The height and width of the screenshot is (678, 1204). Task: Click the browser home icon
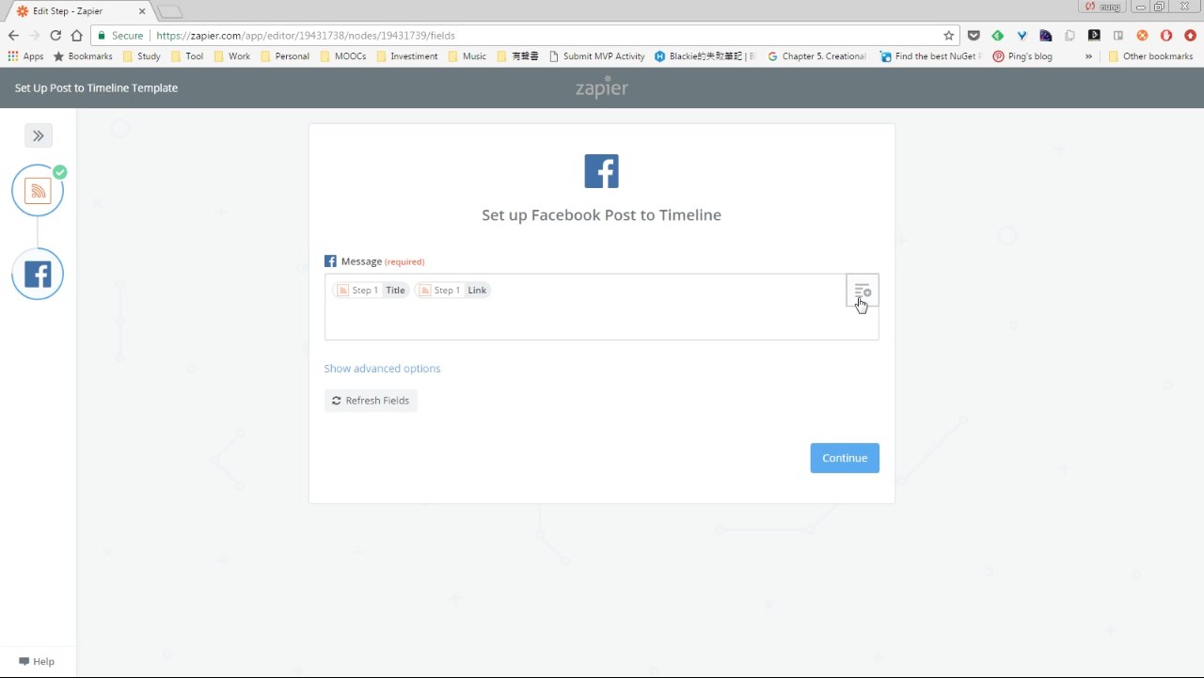click(77, 36)
